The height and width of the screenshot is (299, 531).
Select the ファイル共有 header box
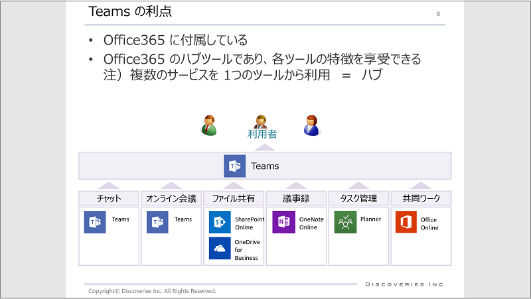(x=234, y=198)
